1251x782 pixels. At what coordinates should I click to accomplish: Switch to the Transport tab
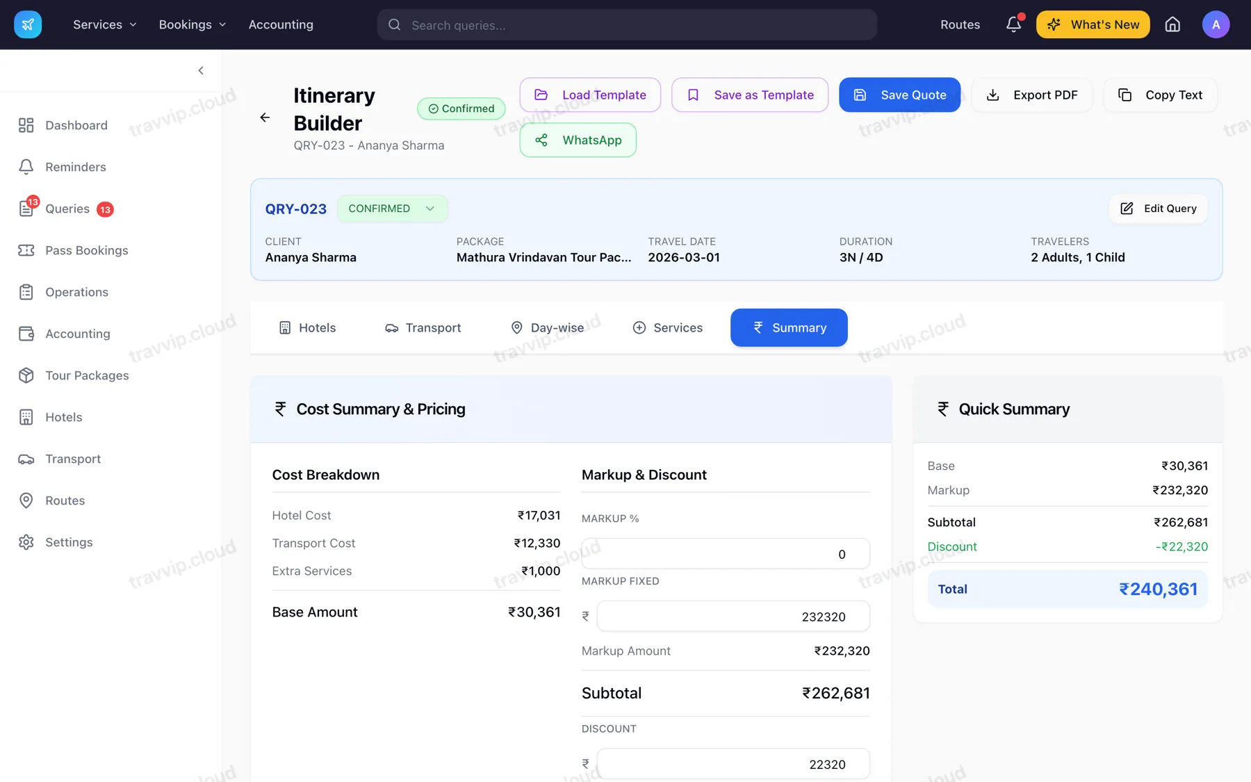pos(423,327)
